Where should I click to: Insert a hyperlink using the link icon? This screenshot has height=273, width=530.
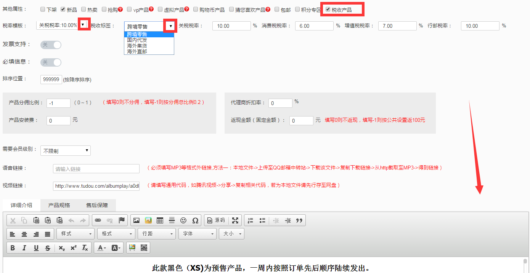click(x=98, y=220)
